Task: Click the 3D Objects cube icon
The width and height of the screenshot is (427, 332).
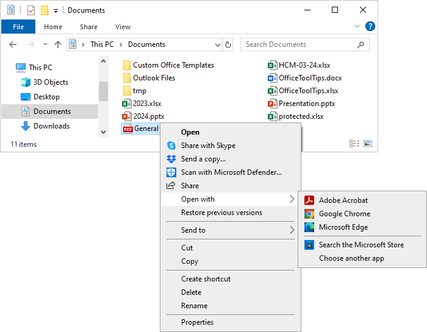Action: coord(26,82)
